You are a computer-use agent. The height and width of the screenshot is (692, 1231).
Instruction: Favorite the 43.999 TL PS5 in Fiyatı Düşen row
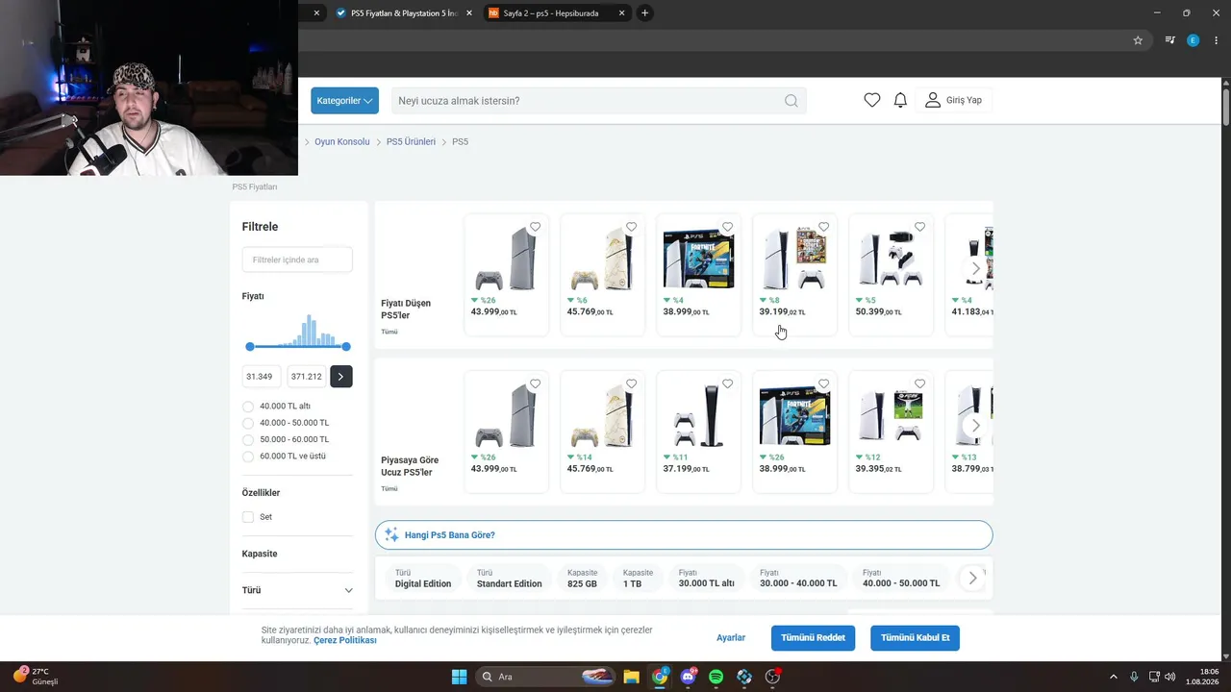pyautogui.click(x=536, y=227)
